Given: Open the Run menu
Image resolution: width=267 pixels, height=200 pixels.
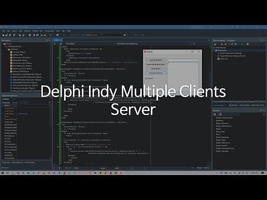Looking at the screenshot, I should [x=41, y=31].
